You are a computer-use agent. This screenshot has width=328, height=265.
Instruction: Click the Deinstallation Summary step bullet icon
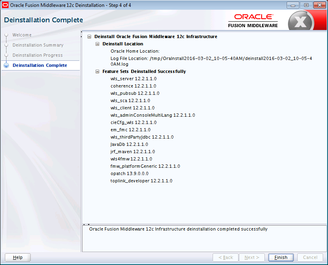click(6, 45)
